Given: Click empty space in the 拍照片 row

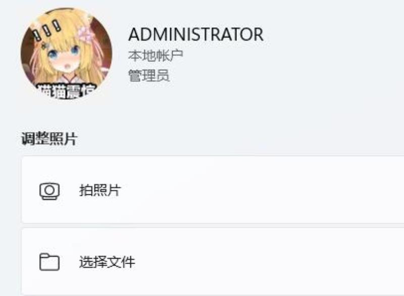Looking at the screenshot, I should (x=258, y=190).
